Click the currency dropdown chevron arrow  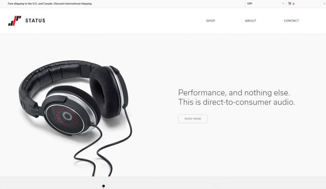(283, 3)
